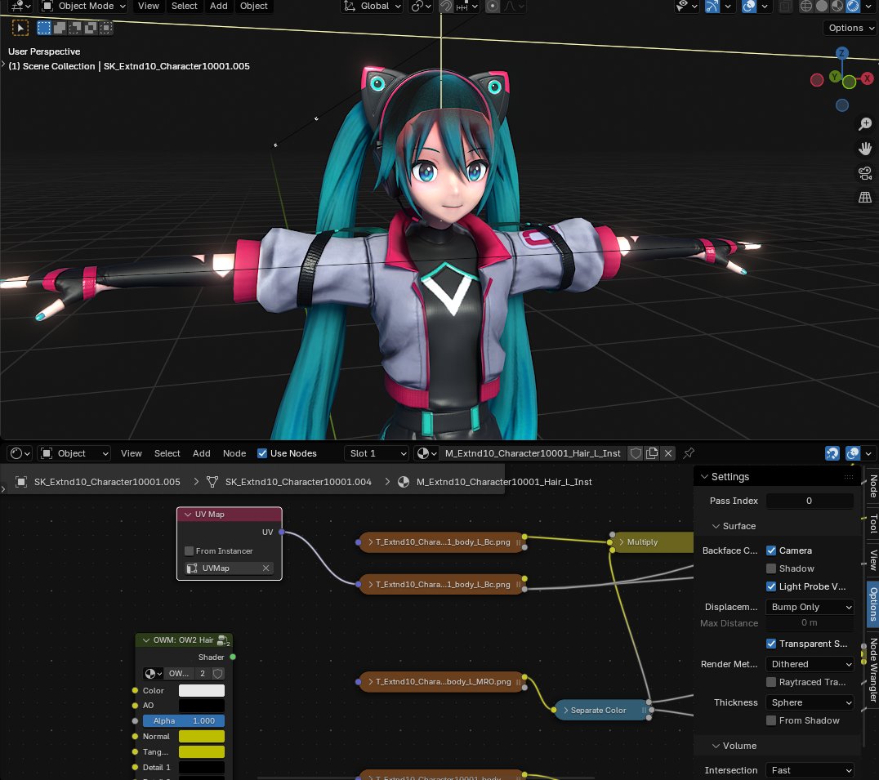Change Render Method via the Dithered dropdown
The image size is (879, 780).
coord(810,664)
